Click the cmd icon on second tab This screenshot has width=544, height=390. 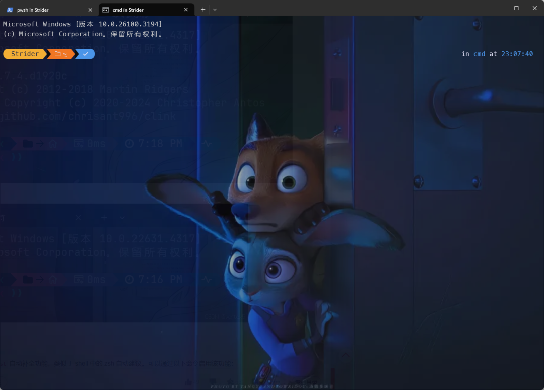[x=105, y=10]
